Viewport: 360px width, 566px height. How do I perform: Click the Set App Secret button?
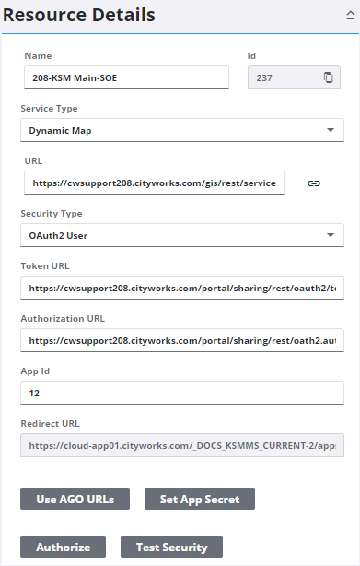(x=200, y=499)
